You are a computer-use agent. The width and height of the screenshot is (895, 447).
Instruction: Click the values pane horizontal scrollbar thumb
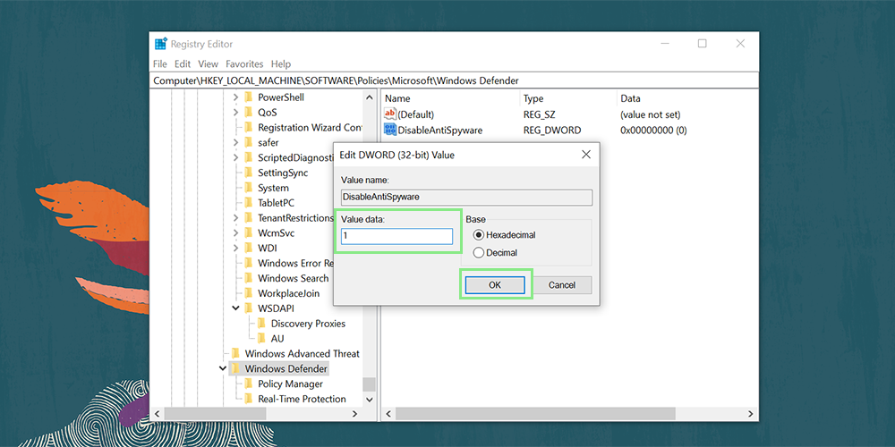click(535, 414)
